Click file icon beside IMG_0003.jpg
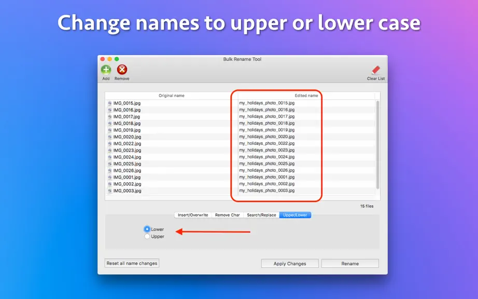Viewport: 478px width, 299px height. (110, 191)
